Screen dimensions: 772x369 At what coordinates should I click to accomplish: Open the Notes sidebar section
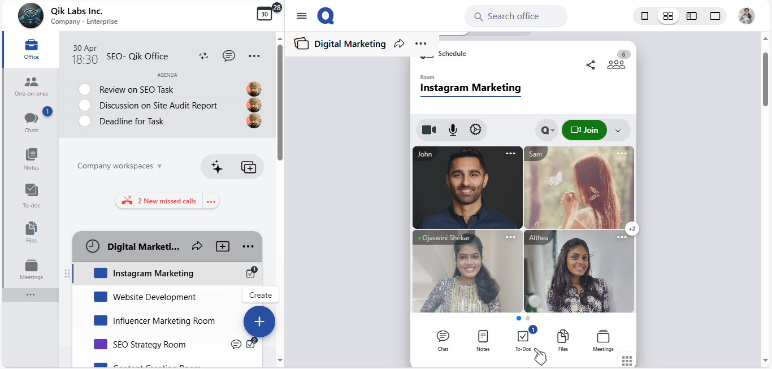(31, 159)
